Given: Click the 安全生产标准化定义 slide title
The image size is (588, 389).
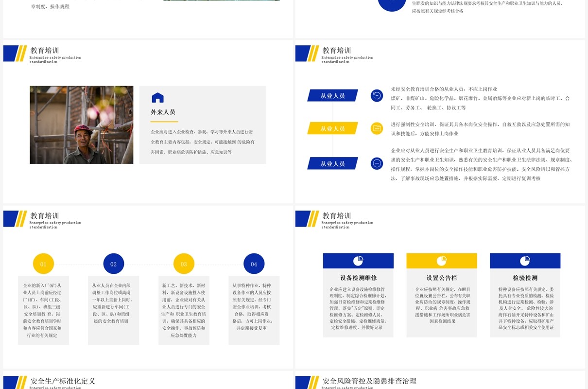Looking at the screenshot, I should point(63,381).
